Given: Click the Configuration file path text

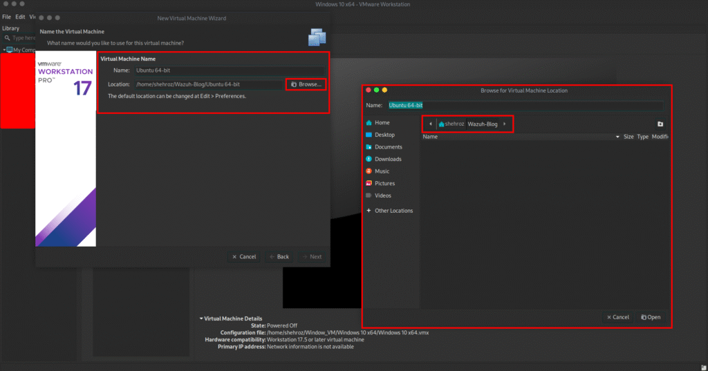Looking at the screenshot, I should pyautogui.click(x=348, y=332).
